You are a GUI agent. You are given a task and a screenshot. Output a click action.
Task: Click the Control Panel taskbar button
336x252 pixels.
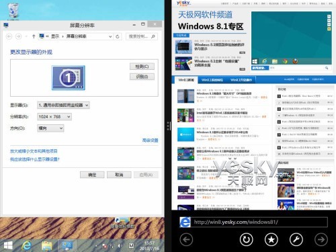click(x=67, y=246)
